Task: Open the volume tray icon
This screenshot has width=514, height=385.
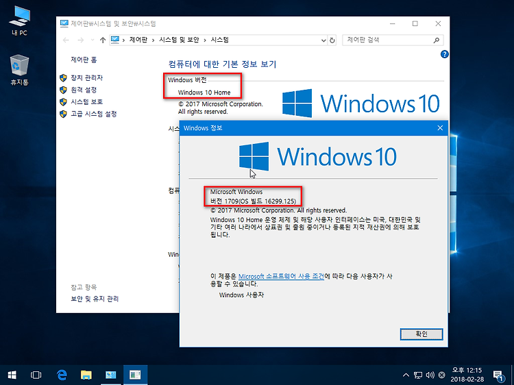Action: pyautogui.click(x=430, y=375)
